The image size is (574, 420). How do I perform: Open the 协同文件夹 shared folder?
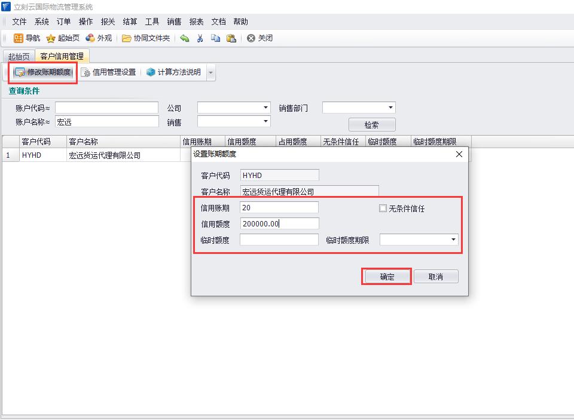[x=127, y=38]
